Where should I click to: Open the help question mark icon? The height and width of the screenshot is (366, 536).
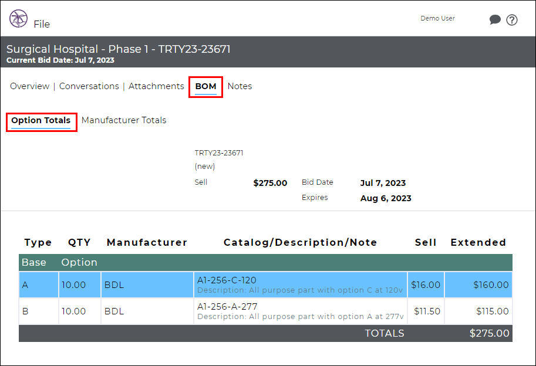point(512,20)
